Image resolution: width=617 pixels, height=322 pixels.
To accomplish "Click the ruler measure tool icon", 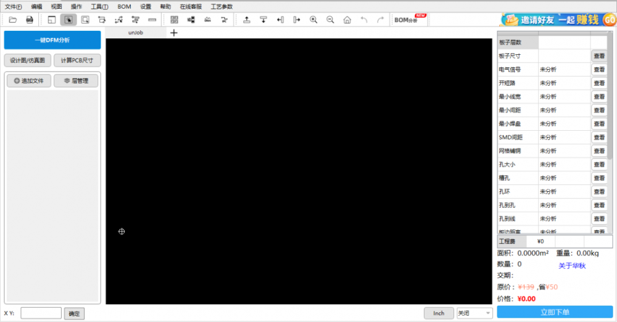I will click(x=152, y=20).
